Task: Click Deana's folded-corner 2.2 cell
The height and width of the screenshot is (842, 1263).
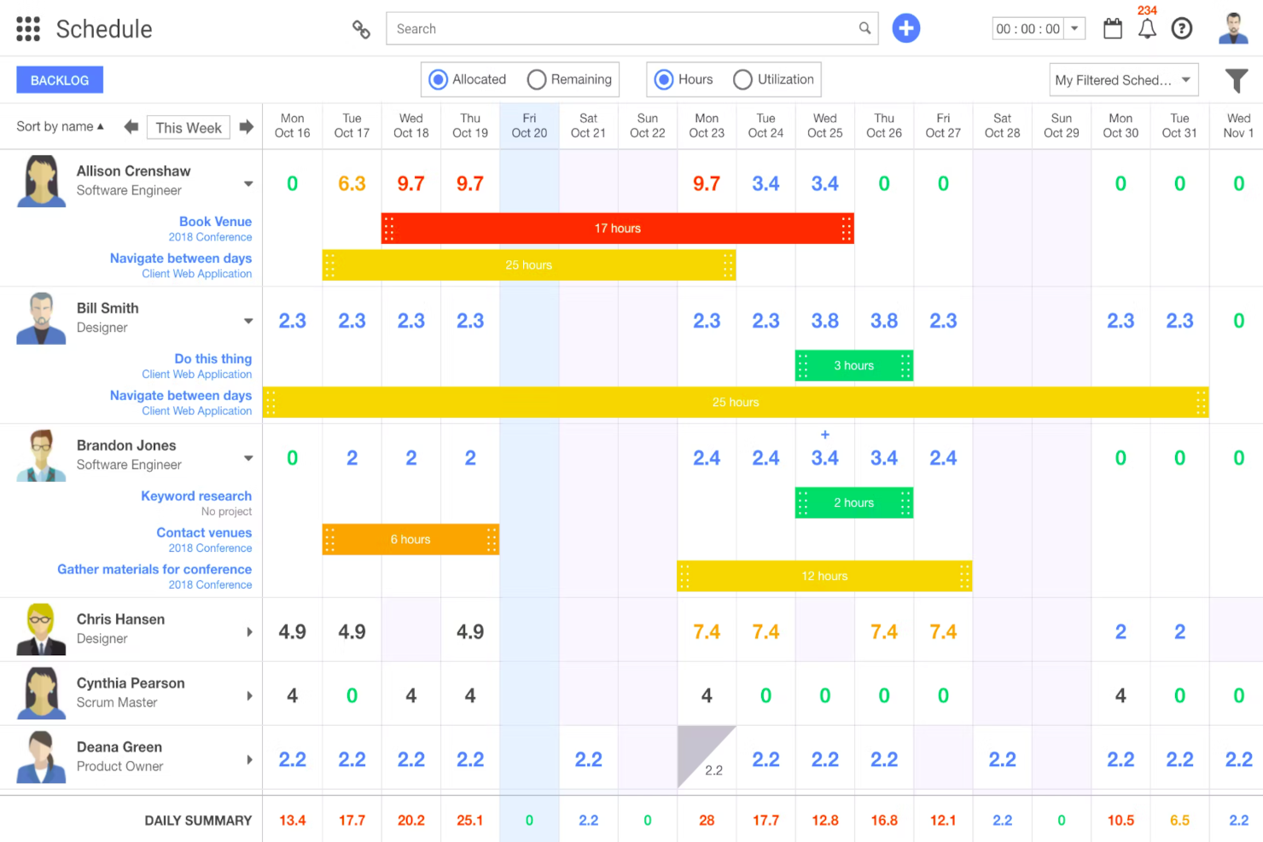Action: (x=707, y=758)
